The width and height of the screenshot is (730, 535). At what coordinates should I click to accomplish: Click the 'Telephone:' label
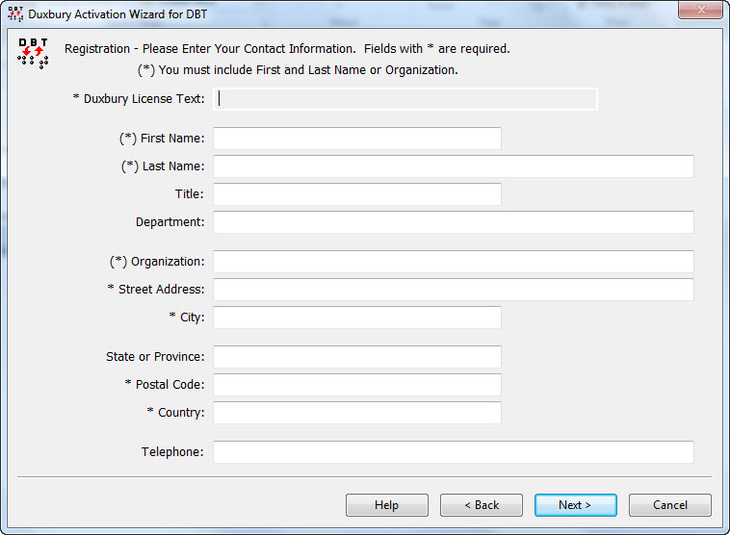[172, 452]
